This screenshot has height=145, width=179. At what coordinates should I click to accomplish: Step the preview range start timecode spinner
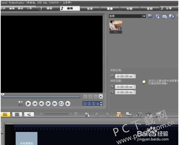134,87
